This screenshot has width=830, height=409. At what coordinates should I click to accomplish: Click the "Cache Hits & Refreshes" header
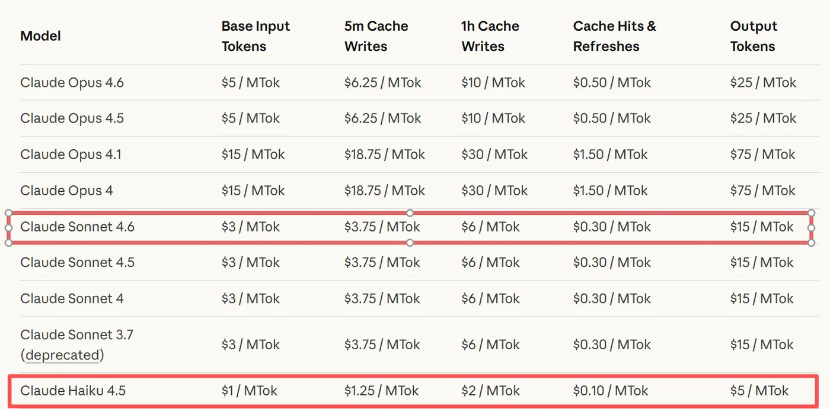(614, 36)
